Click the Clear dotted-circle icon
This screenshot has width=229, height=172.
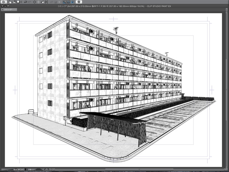click(35, 2)
